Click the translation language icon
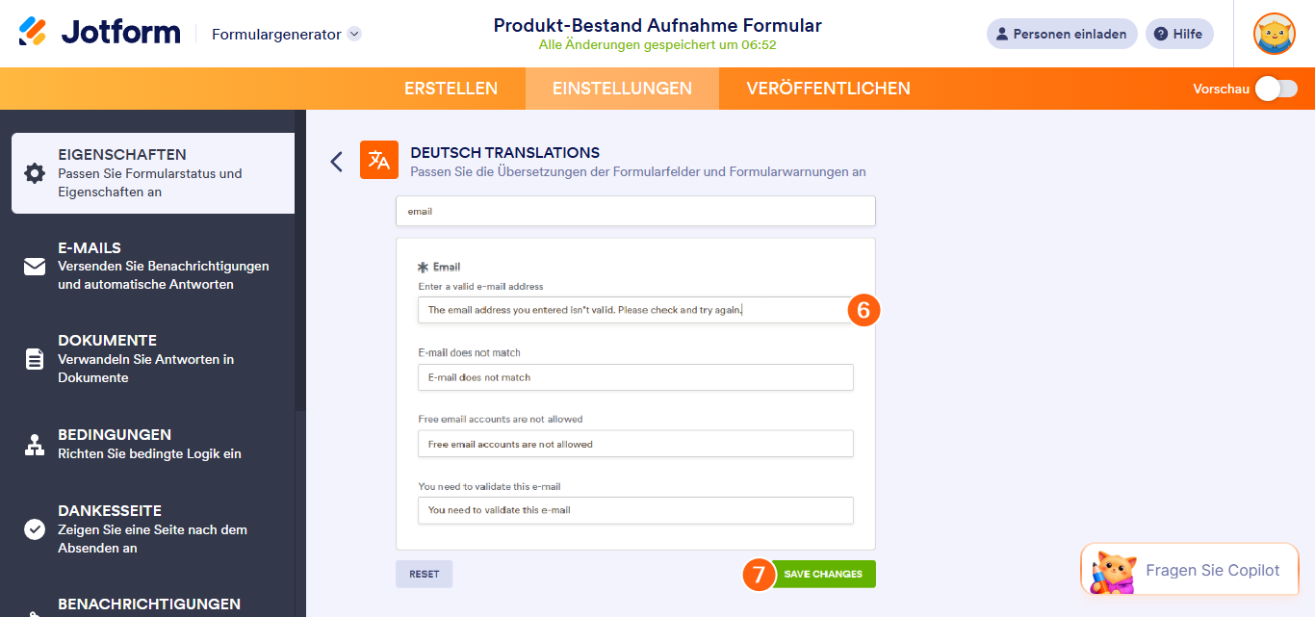The width and height of the screenshot is (1315, 617). tap(379, 161)
